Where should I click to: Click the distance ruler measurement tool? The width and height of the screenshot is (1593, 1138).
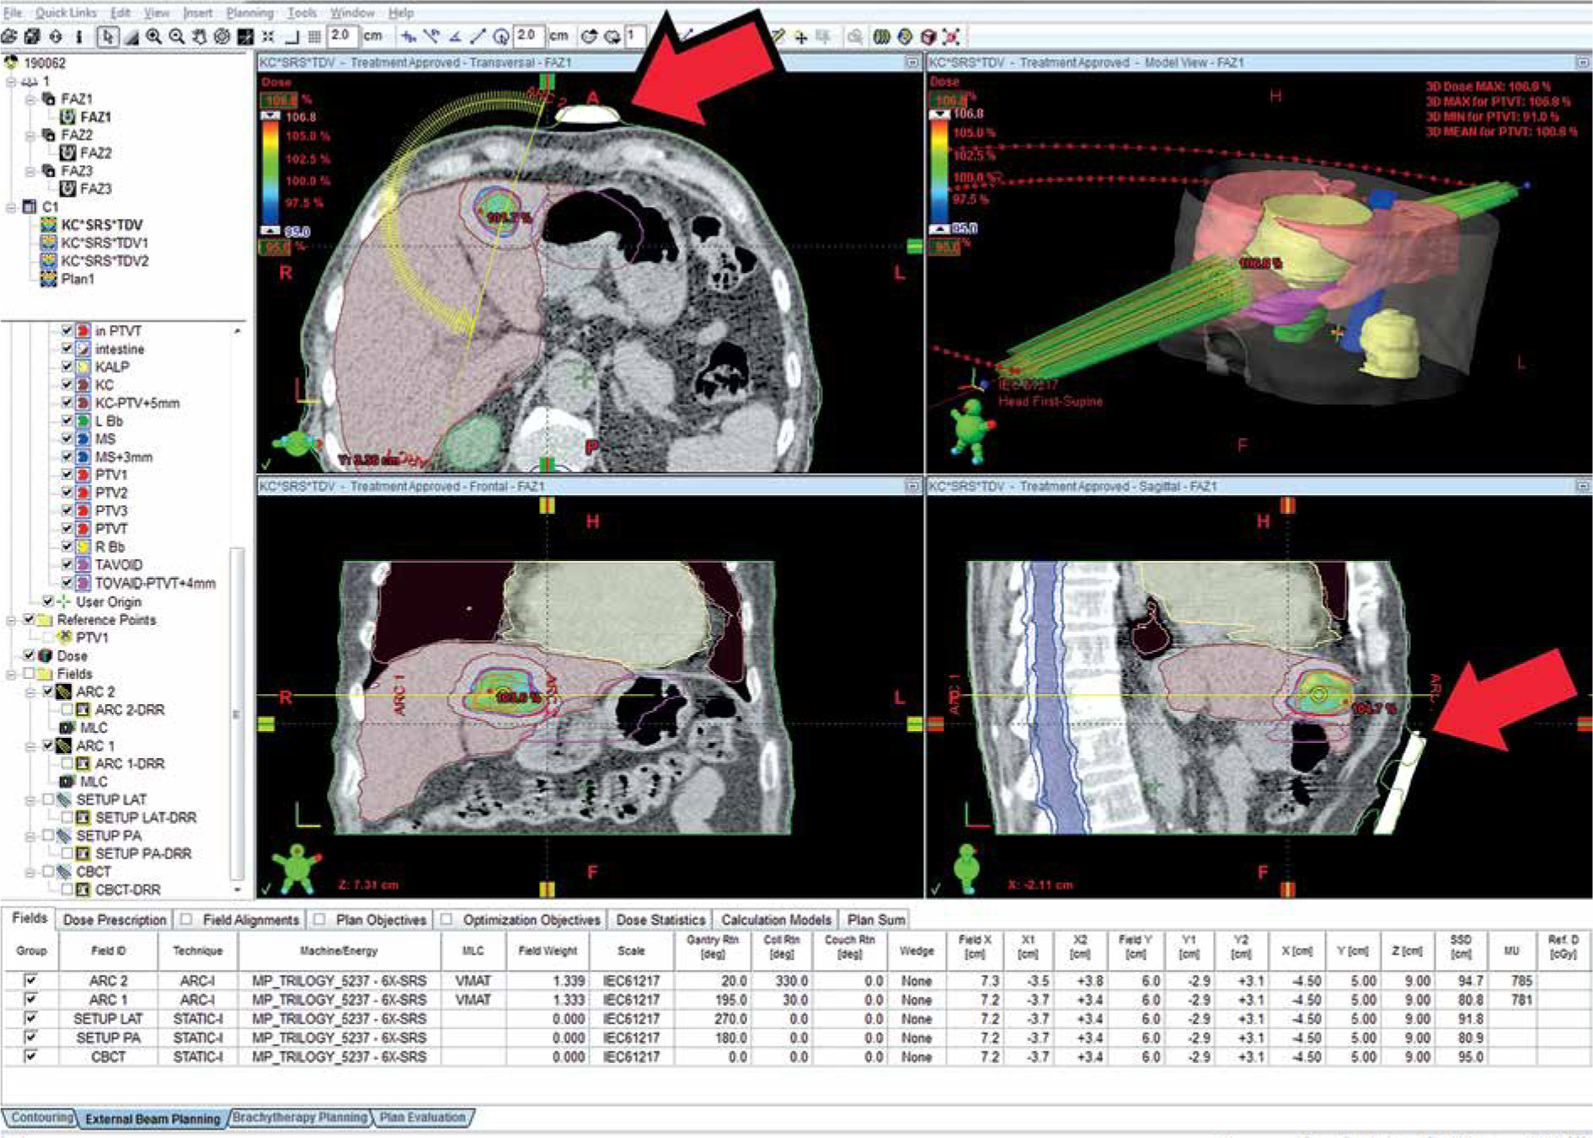pos(478,36)
